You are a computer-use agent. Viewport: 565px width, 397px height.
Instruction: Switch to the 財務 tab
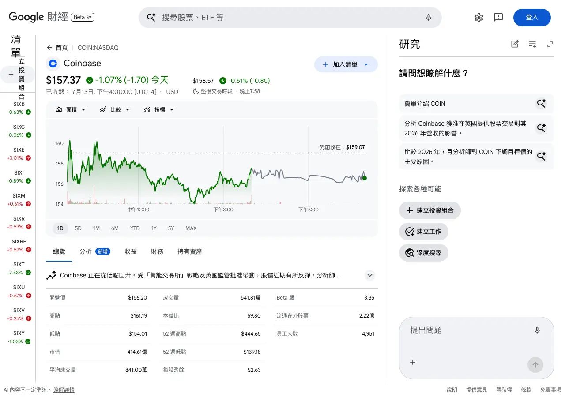tap(157, 251)
